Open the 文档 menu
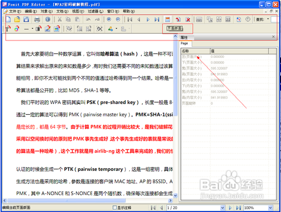This screenshot has height=212, width=281. click(x=62, y=11)
